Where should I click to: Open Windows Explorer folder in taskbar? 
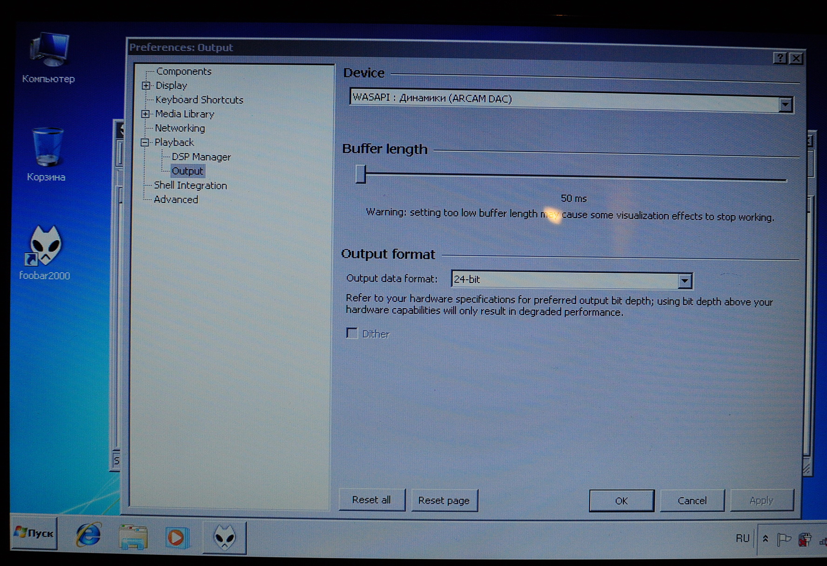(x=133, y=537)
